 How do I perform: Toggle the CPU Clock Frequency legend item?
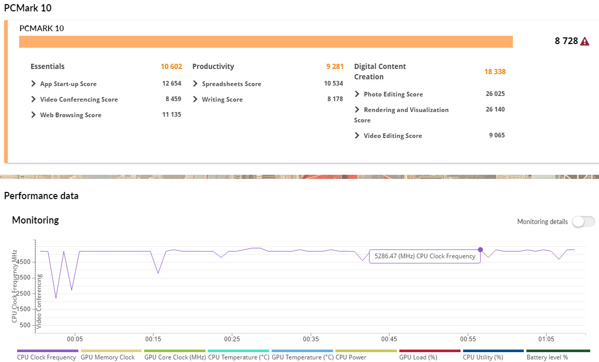(x=47, y=357)
